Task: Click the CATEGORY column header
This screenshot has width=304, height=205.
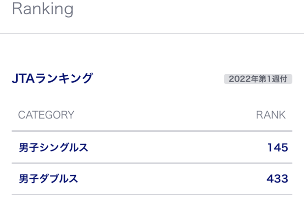Action: click(x=46, y=115)
